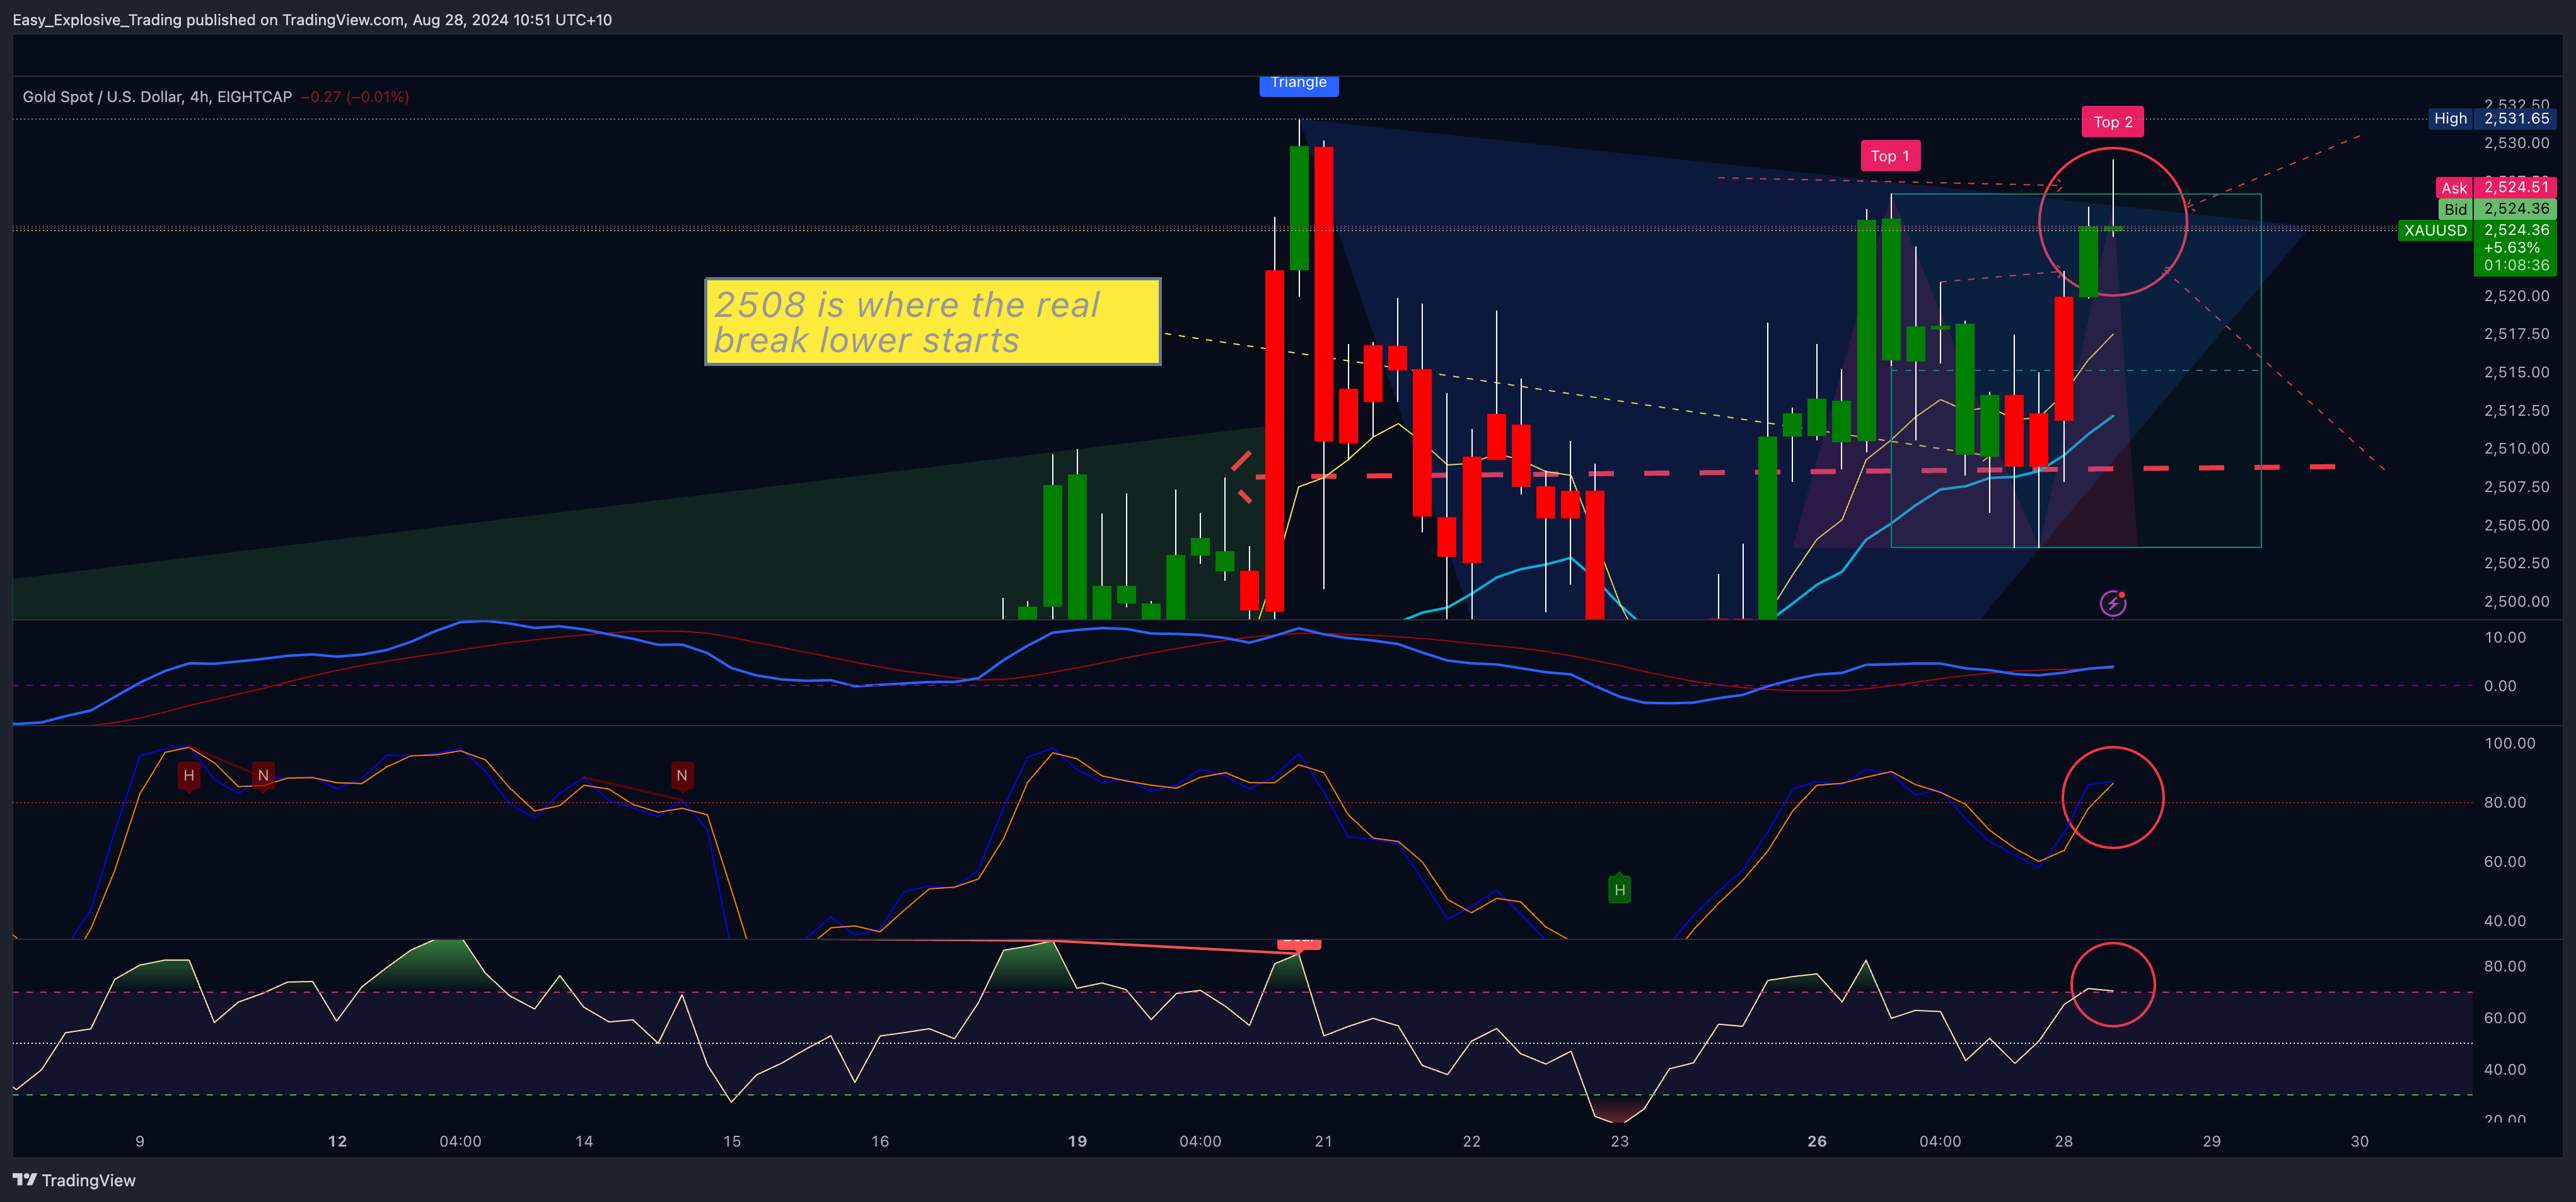Click the 2,510.00 price axis label
The width and height of the screenshot is (2576, 1202).
pyautogui.click(x=2516, y=449)
